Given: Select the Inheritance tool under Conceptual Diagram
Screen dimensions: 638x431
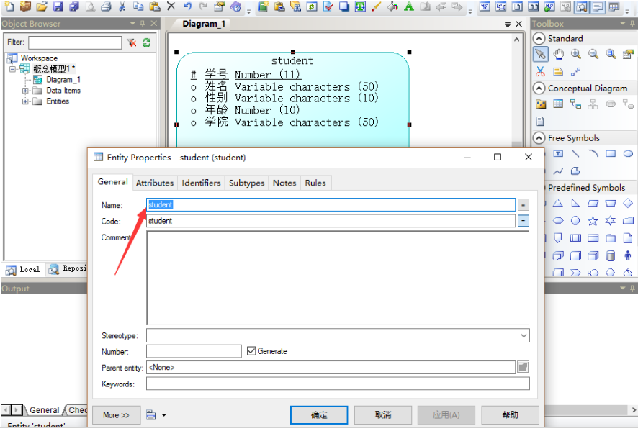Looking at the screenshot, I should click(x=593, y=104).
